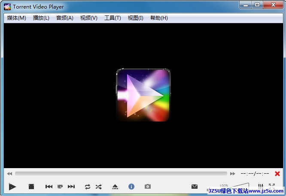Go to the previous media track

49,187
